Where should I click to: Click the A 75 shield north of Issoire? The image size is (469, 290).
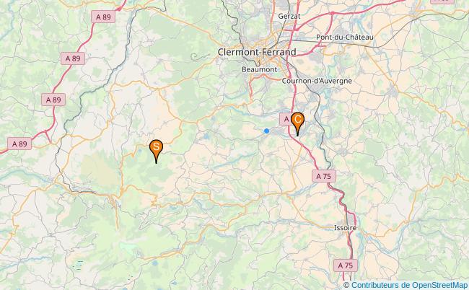click(324, 177)
